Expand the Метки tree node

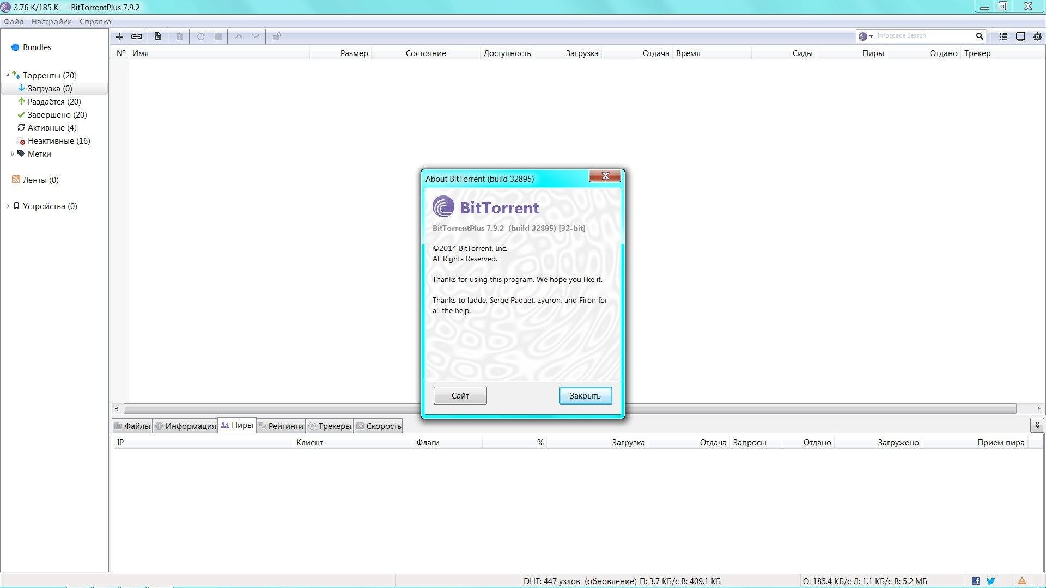13,154
